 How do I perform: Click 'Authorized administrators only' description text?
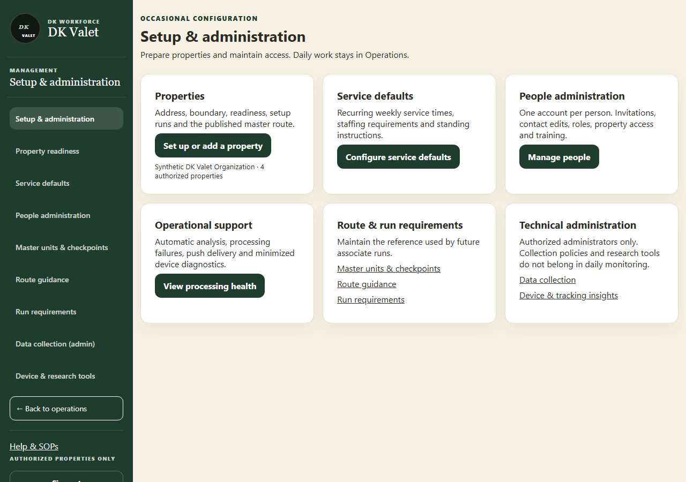(590, 253)
